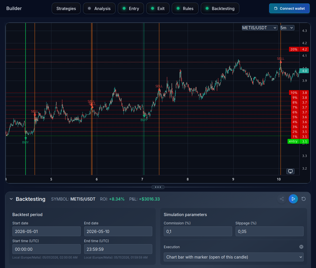Click the Commission (%) input
Screen dimensions: 316x268
point(198,231)
